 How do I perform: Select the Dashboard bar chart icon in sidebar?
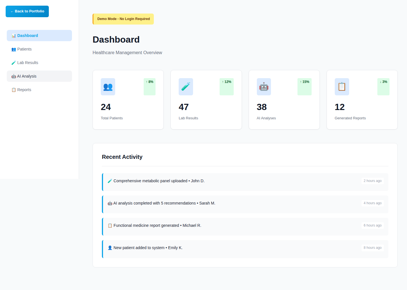tap(14, 36)
